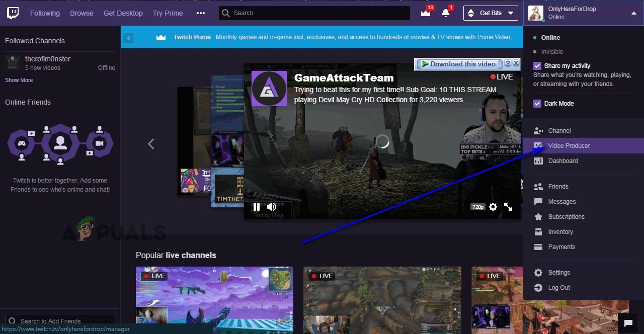Open the Following page

click(45, 13)
